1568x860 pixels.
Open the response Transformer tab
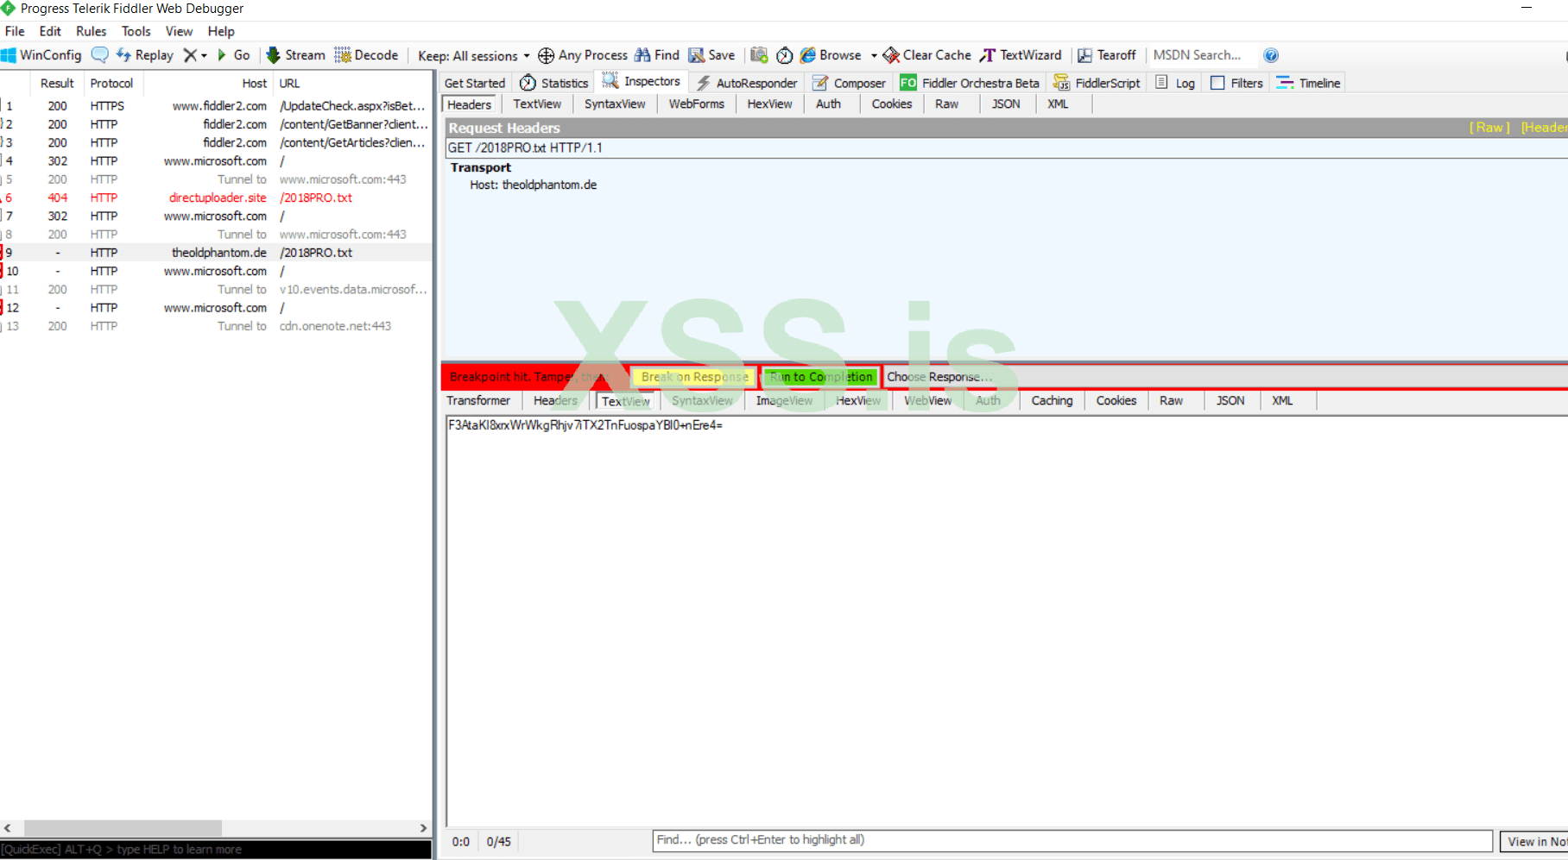click(x=478, y=401)
